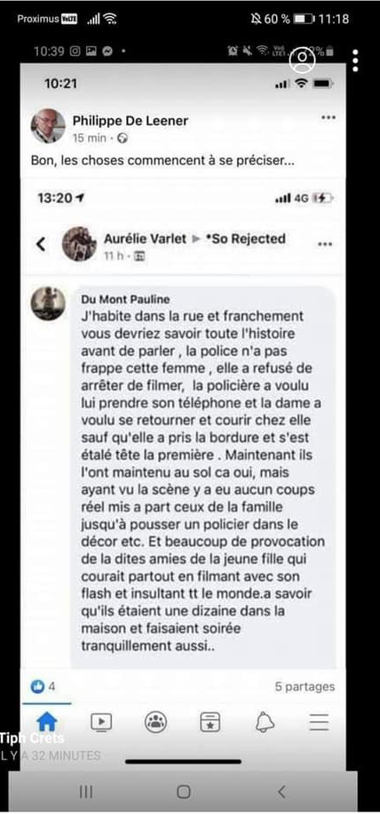Screen dimensions: 380x814
Task: Open the hamburger menu tab
Action: click(319, 721)
